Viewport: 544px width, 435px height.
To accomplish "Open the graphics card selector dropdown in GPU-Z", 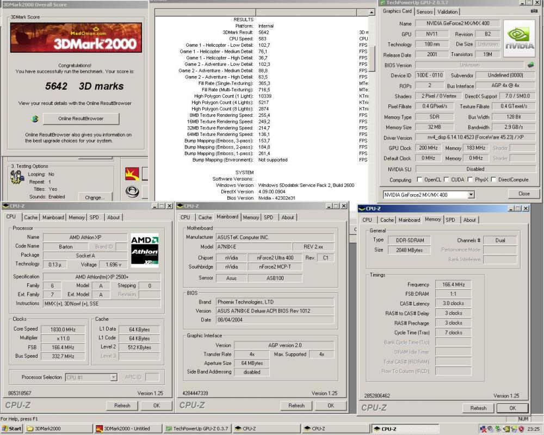I will point(472,194).
